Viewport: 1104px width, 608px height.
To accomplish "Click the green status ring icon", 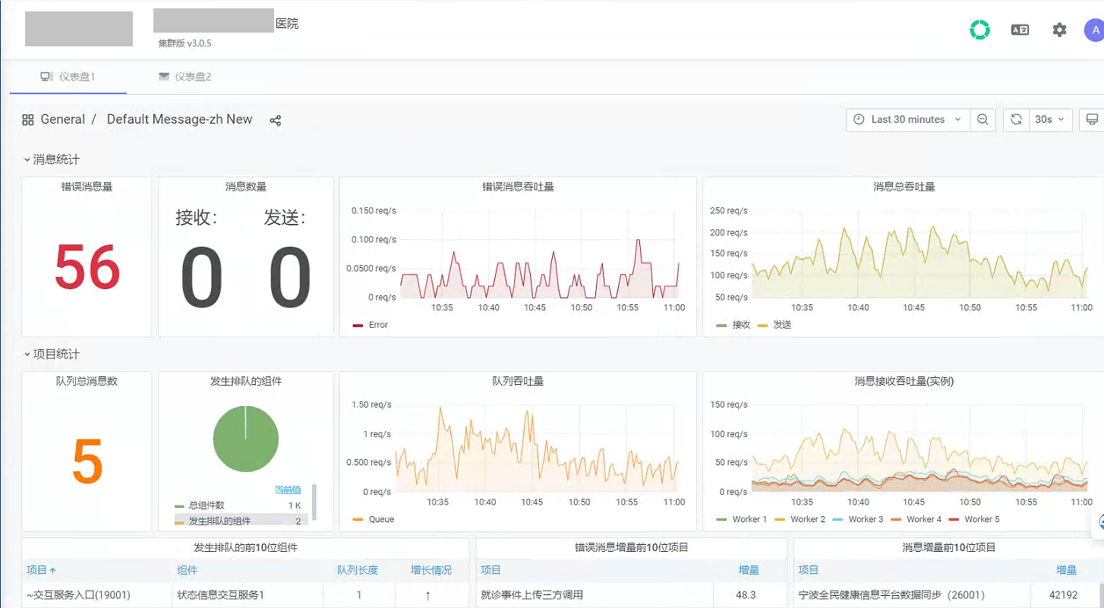I will (979, 30).
